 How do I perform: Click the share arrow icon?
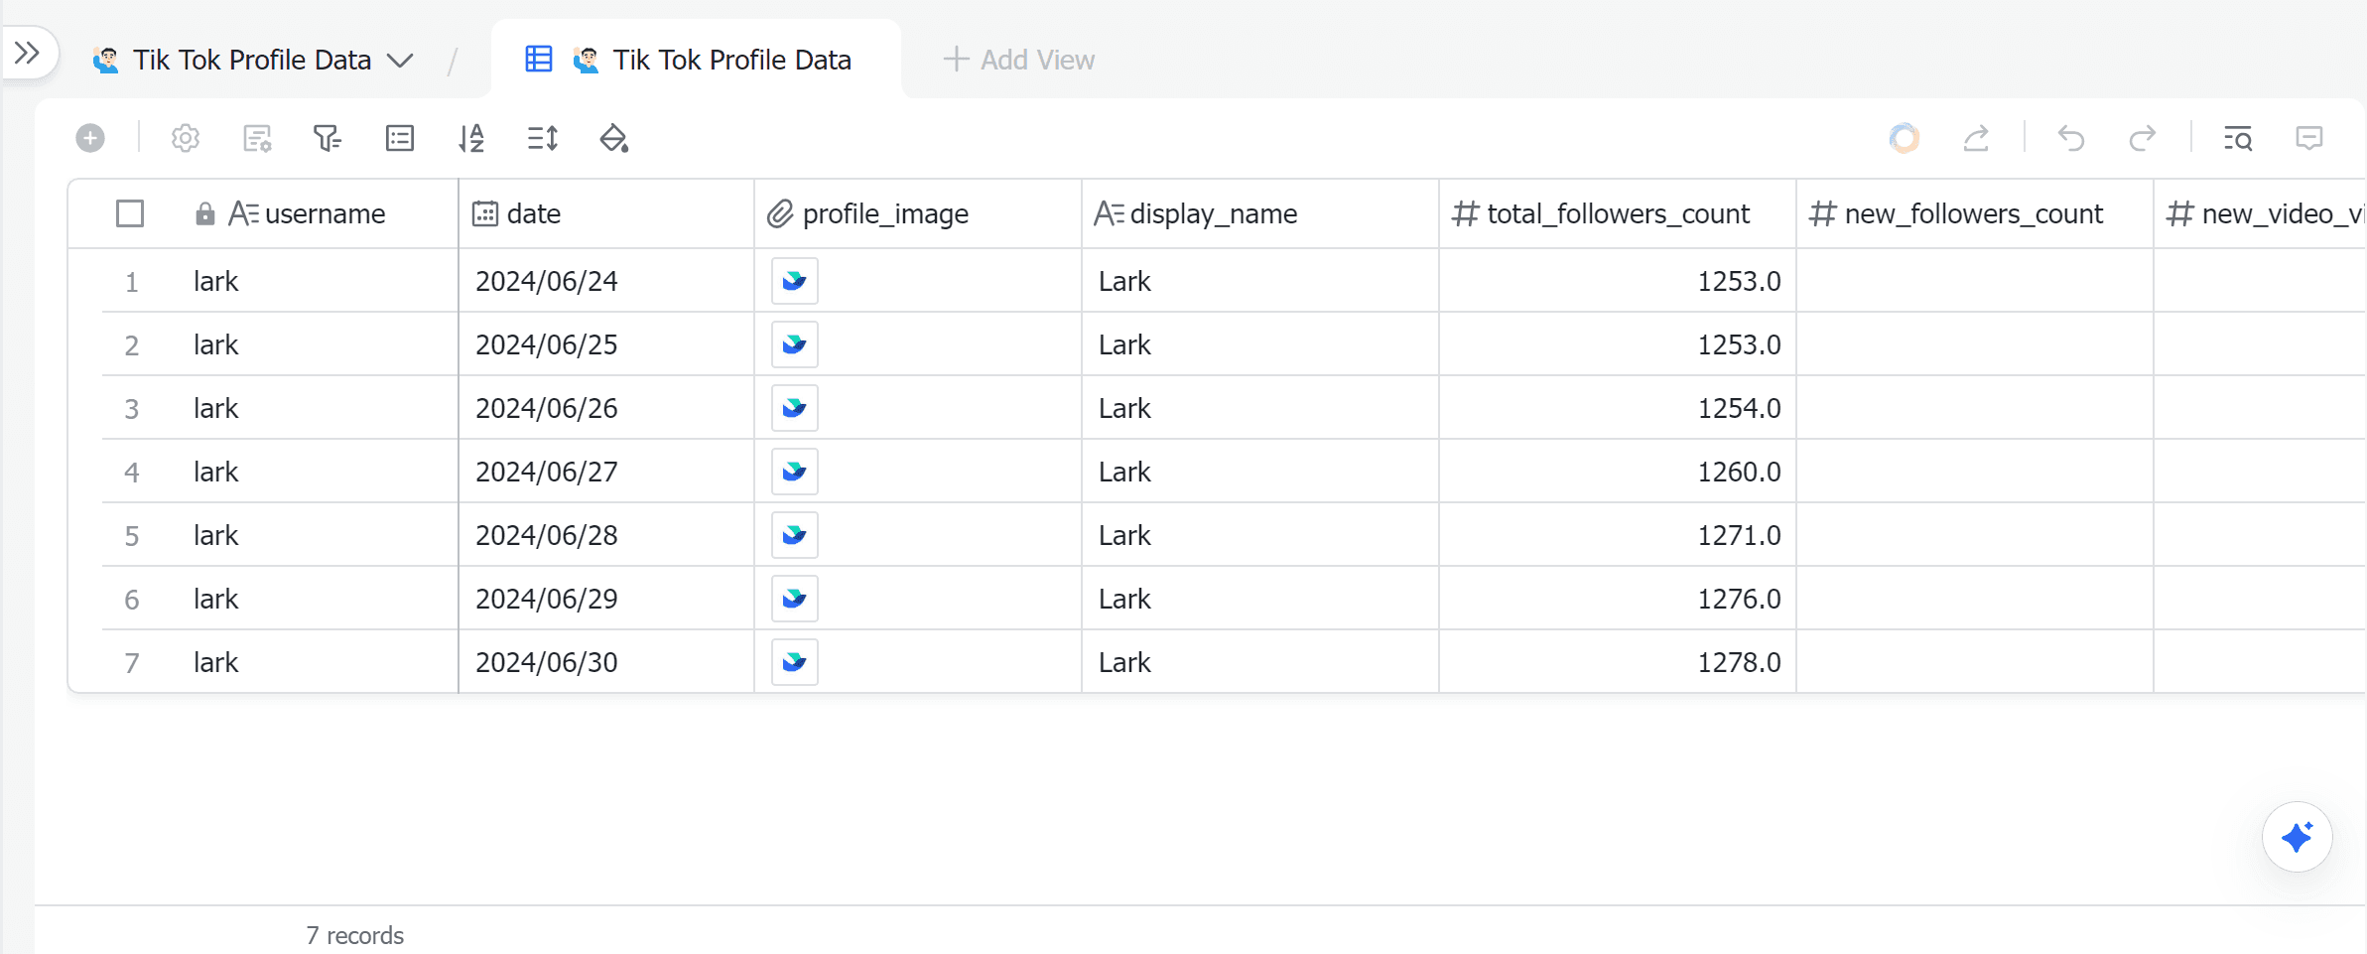click(x=1976, y=138)
